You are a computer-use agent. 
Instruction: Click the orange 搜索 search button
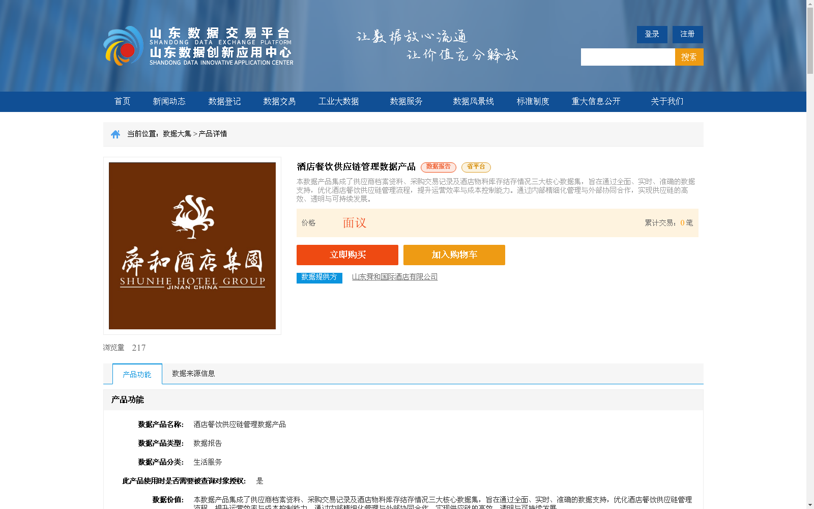pos(689,57)
